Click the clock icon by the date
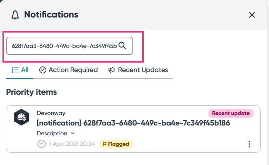The width and height of the screenshot is (269, 165). 41,144
